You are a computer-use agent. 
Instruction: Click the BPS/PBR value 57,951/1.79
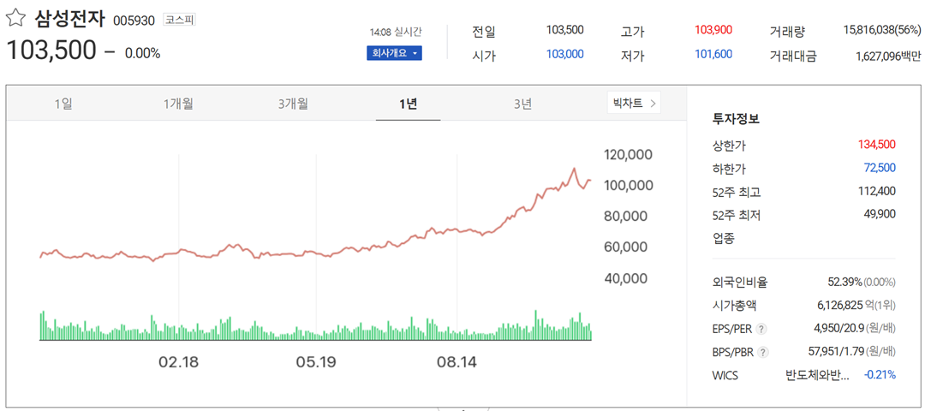click(836, 352)
